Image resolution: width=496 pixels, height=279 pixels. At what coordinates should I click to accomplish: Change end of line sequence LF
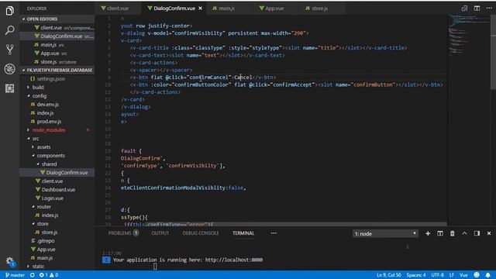click(x=452, y=275)
